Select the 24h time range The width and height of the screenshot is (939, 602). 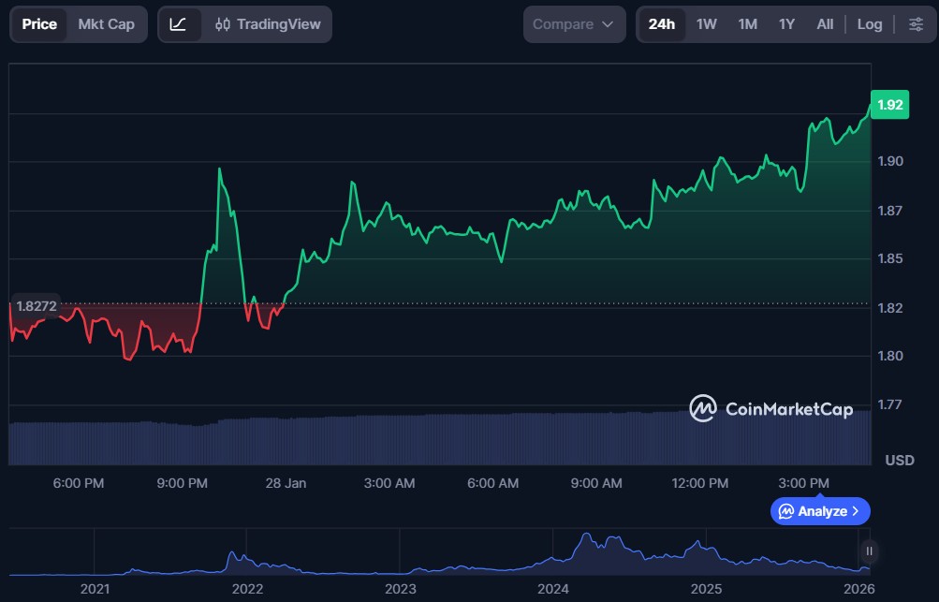pos(661,24)
